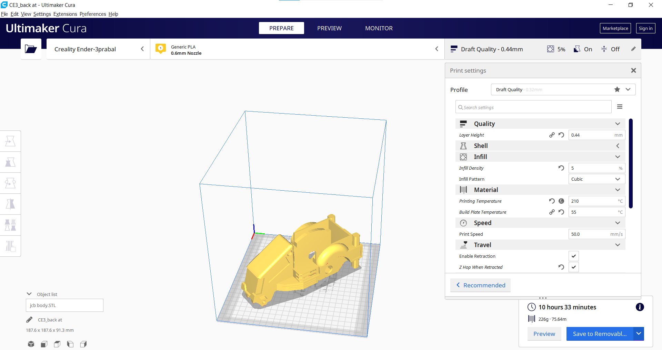Show print info via the info icon
Screen dimensions: 662x350
click(640, 307)
